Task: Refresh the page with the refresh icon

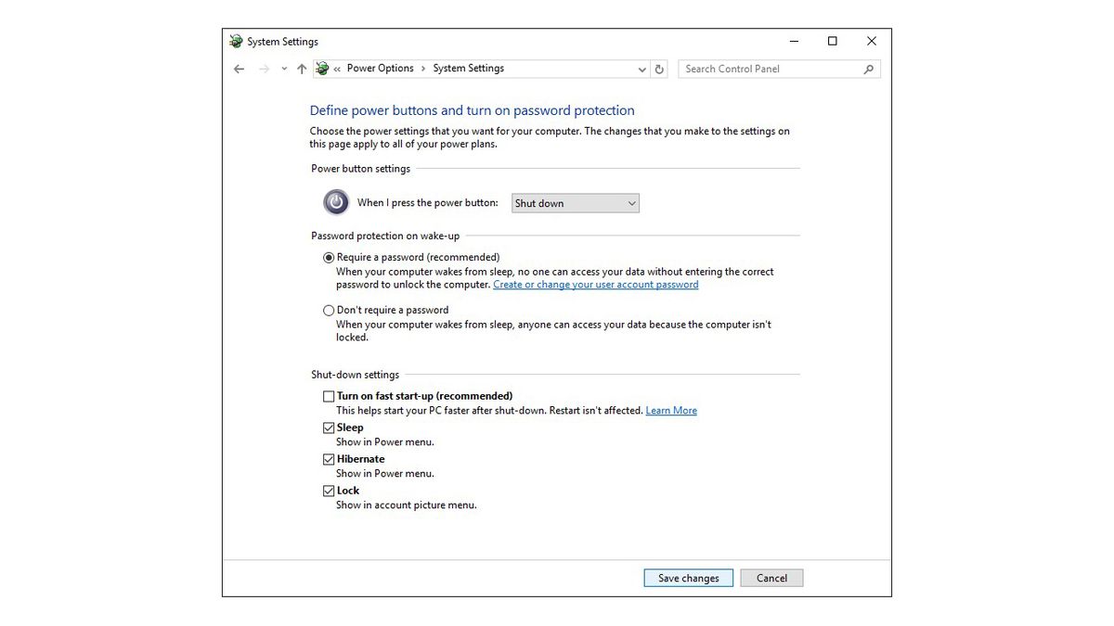Action: (659, 69)
